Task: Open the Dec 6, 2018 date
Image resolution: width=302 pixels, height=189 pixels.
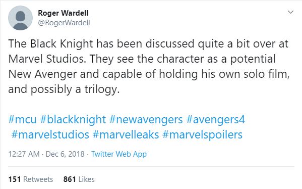Action: pos(65,154)
